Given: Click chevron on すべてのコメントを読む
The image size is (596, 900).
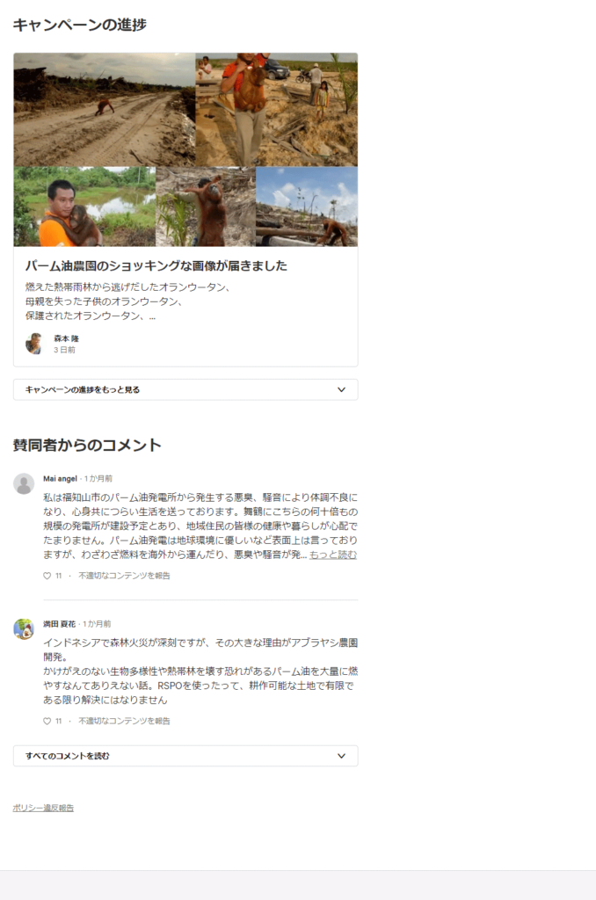Looking at the screenshot, I should pyautogui.click(x=342, y=756).
